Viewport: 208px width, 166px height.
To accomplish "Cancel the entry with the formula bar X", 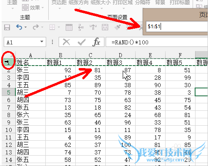I will (x=67, y=42).
